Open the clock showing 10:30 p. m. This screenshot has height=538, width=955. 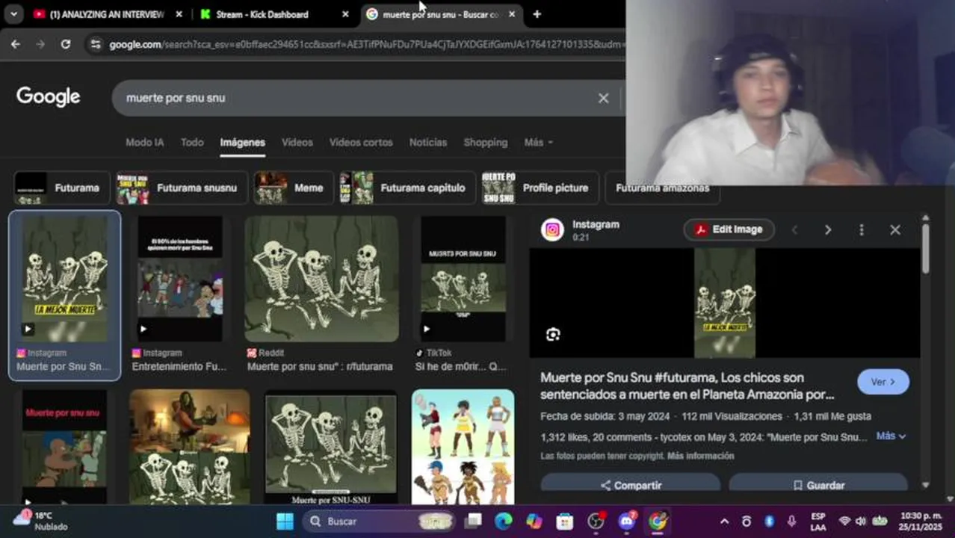pos(921,521)
